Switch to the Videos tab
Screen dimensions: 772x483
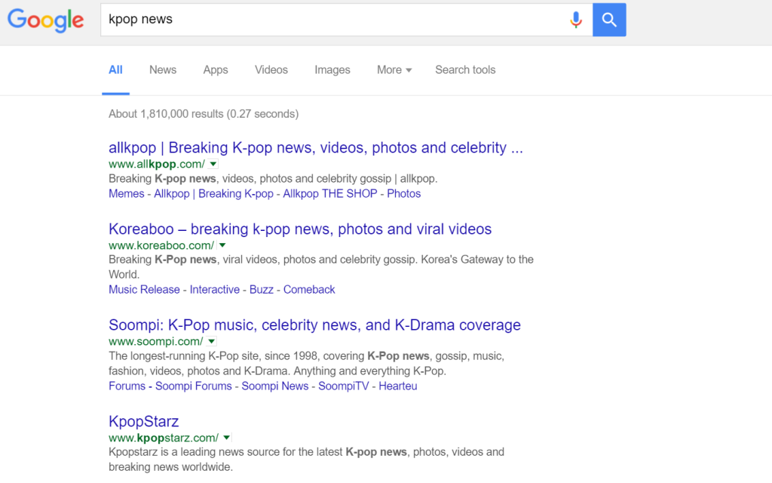pos(271,70)
